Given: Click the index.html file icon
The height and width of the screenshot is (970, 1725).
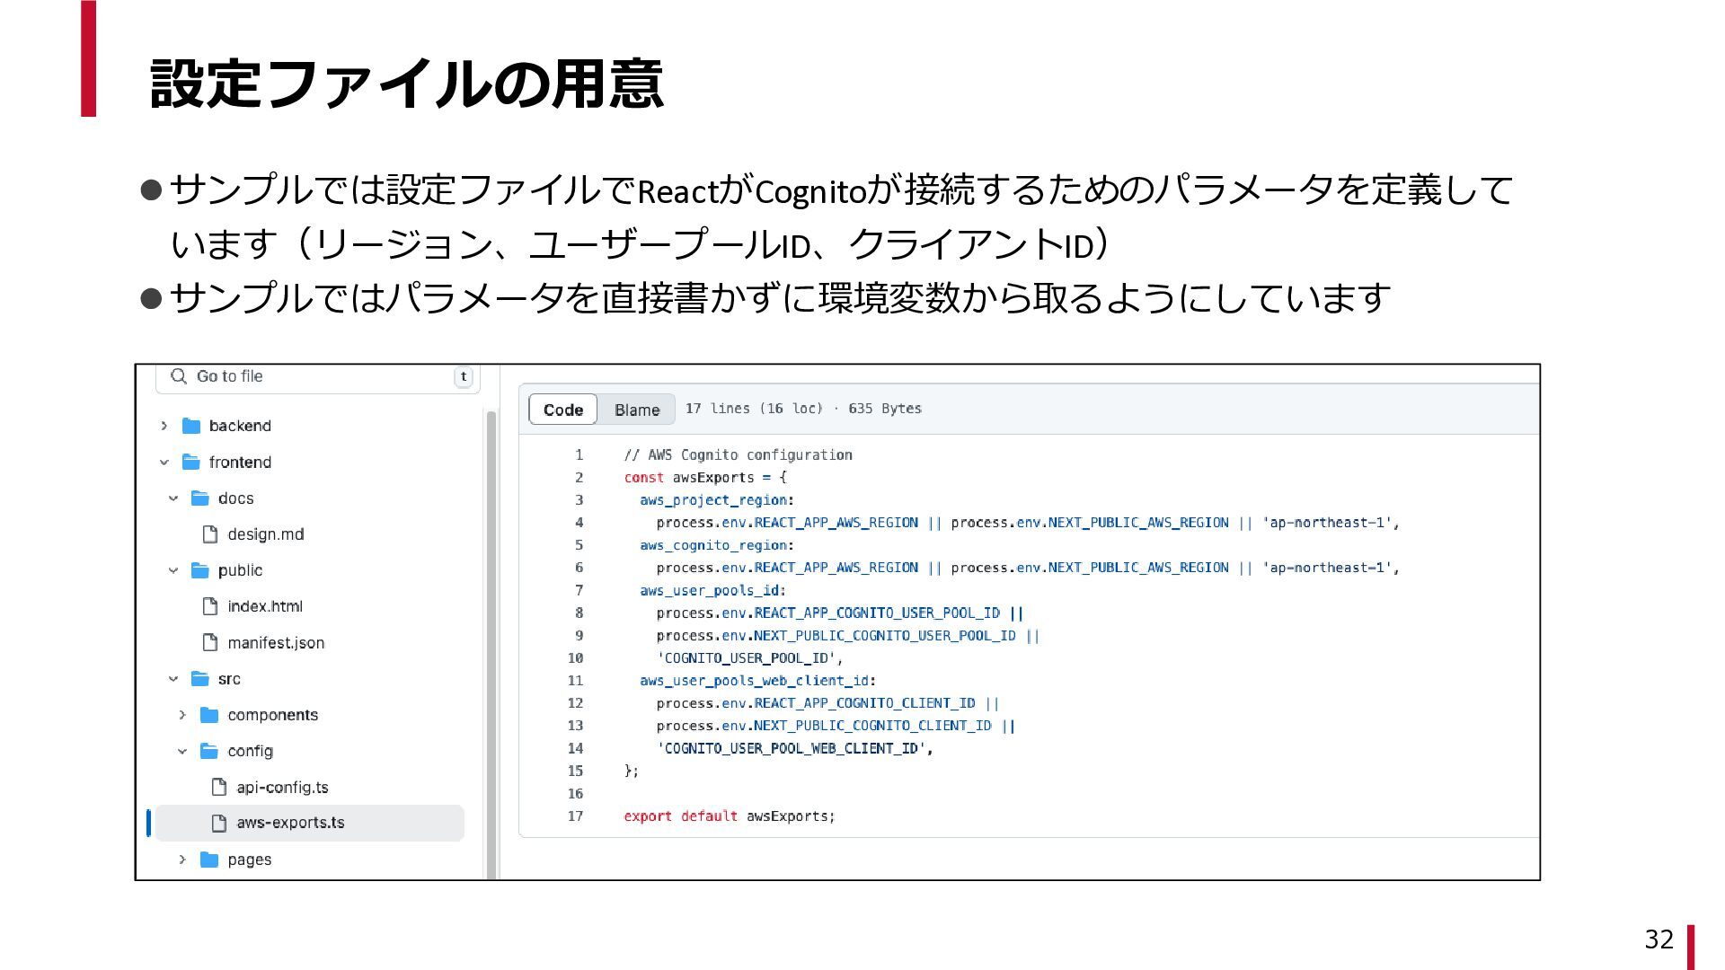Looking at the screenshot, I should pyautogui.click(x=210, y=606).
